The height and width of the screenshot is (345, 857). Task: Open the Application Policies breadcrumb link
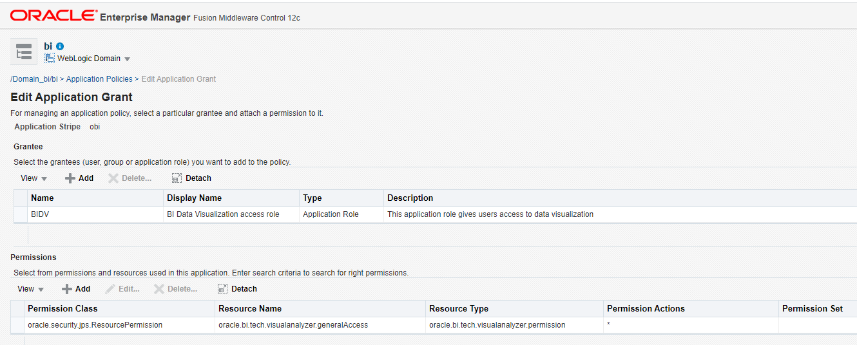pos(99,79)
